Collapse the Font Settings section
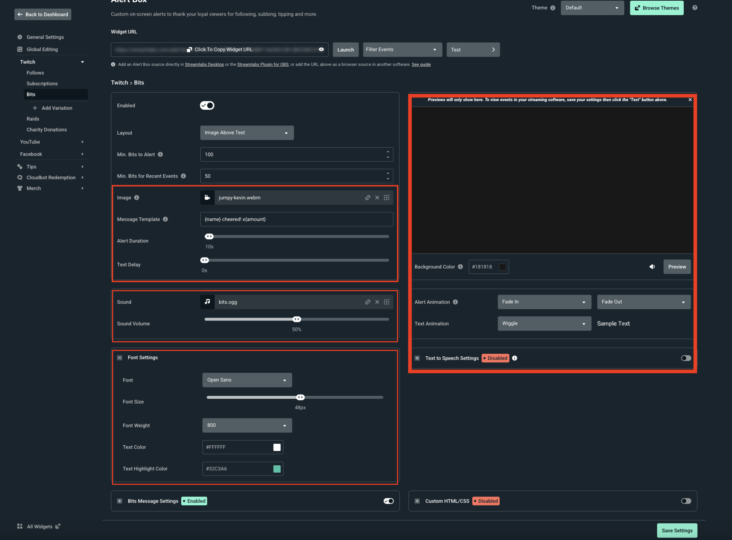Viewport: 732px width, 540px height. [x=120, y=358]
